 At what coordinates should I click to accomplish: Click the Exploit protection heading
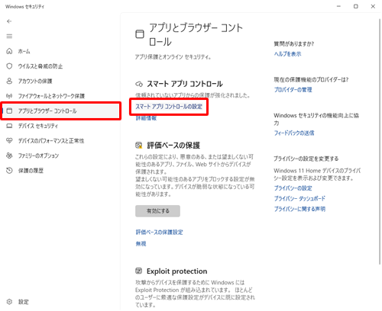[x=176, y=271]
